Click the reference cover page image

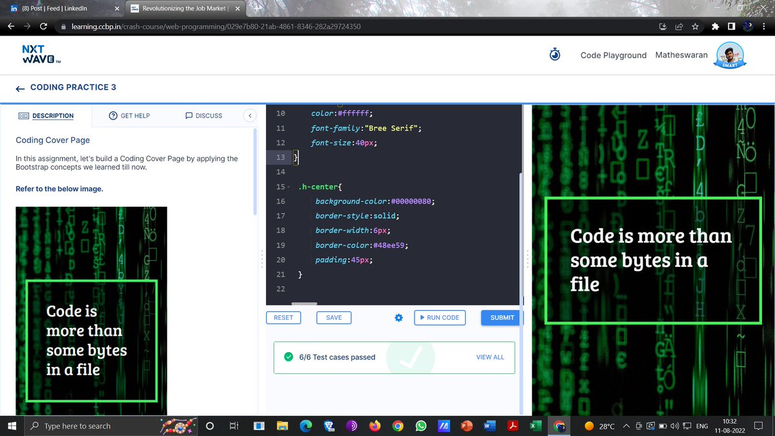coord(91,311)
